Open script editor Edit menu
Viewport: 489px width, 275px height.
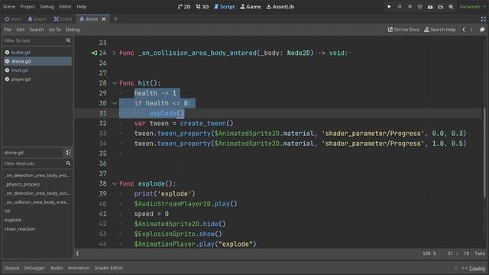pyautogui.click(x=21, y=30)
